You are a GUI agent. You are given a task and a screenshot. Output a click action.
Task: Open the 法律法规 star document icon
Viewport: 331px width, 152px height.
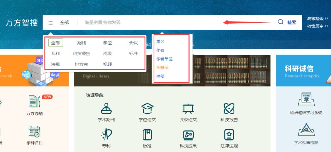tap(229, 135)
